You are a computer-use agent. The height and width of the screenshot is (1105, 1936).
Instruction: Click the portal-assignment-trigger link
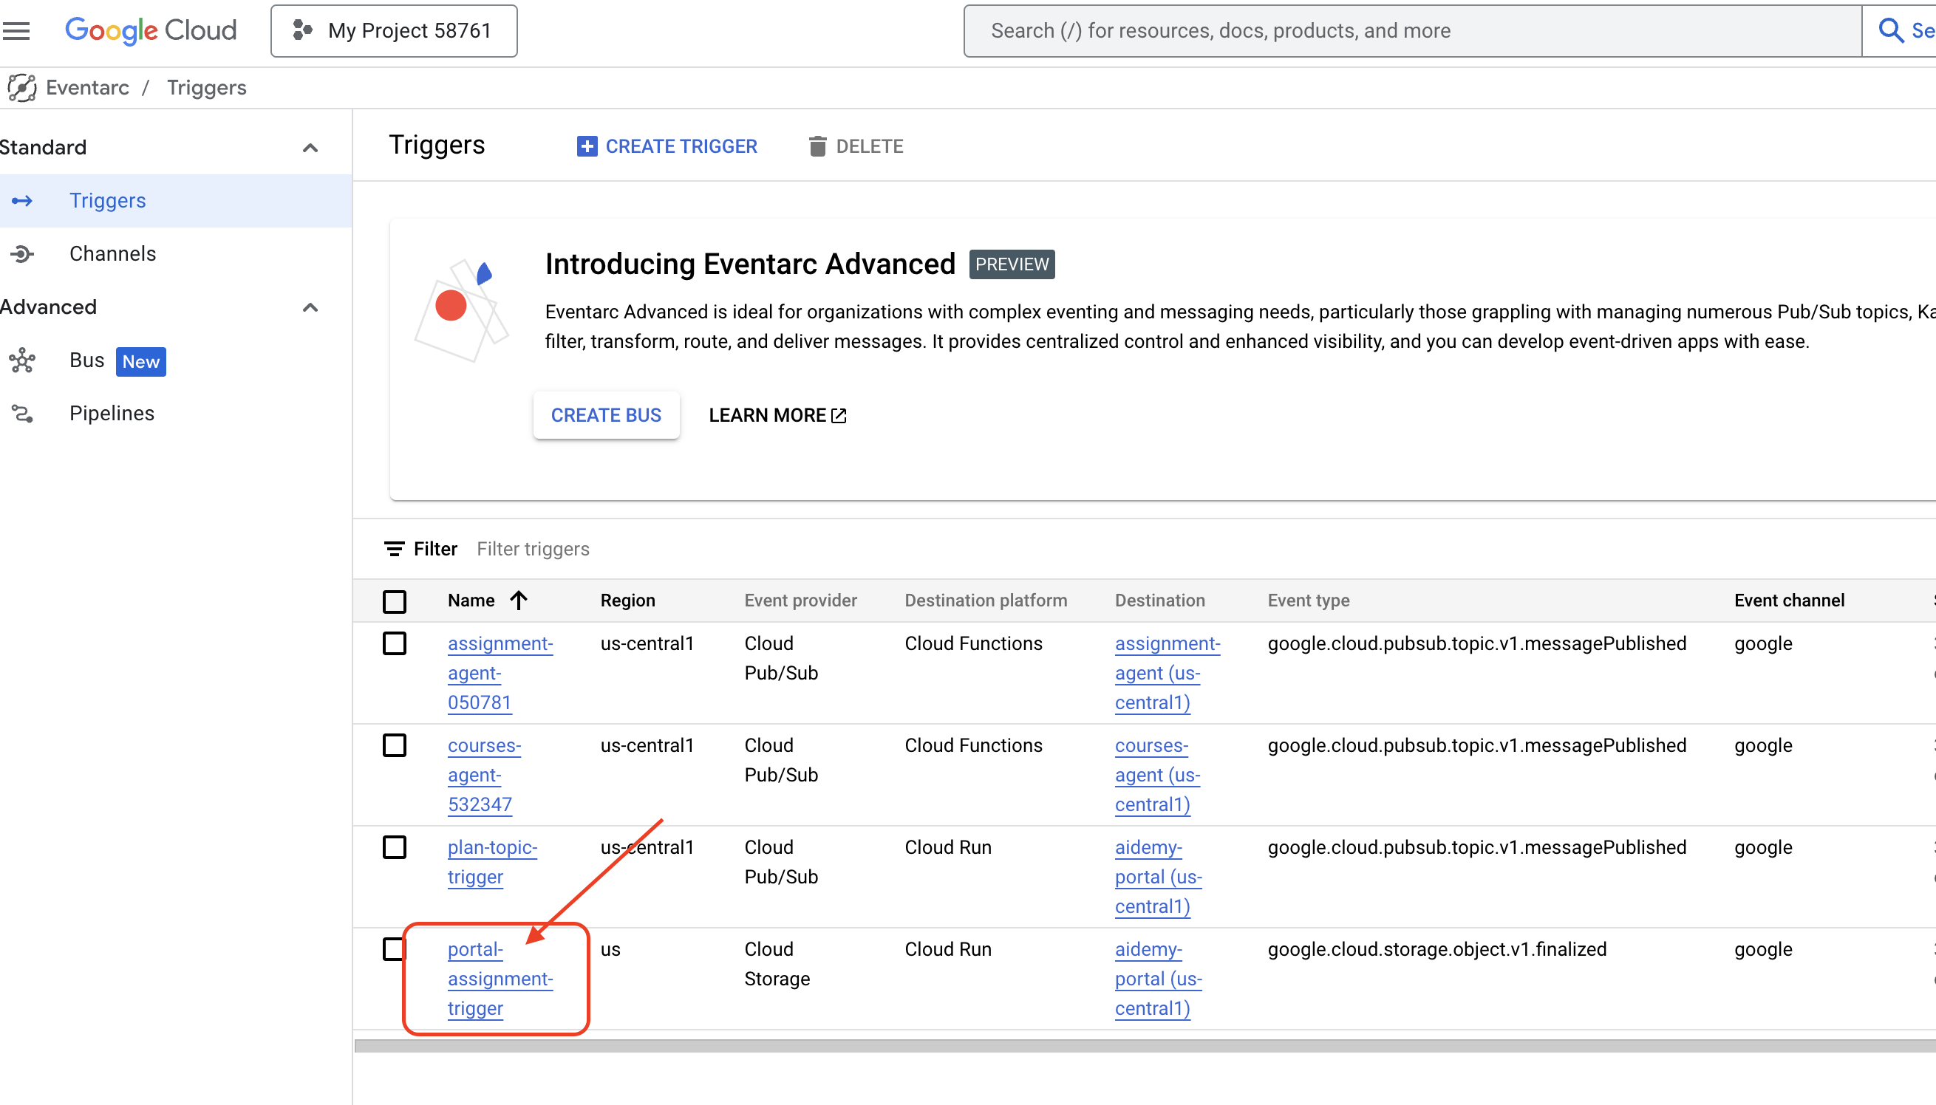coord(497,979)
